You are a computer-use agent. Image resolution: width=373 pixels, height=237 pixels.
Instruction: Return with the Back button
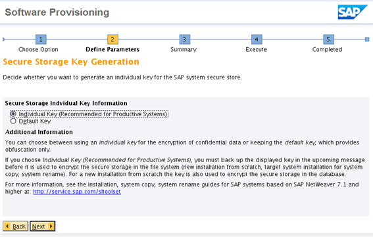[x=16, y=226]
